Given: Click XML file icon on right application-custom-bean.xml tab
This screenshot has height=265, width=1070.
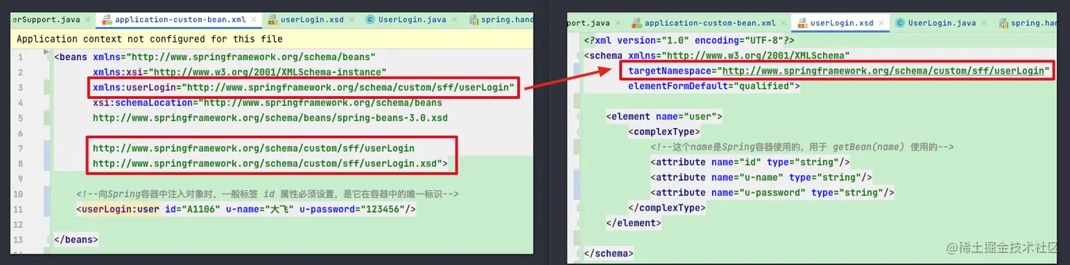Looking at the screenshot, I should [x=636, y=23].
